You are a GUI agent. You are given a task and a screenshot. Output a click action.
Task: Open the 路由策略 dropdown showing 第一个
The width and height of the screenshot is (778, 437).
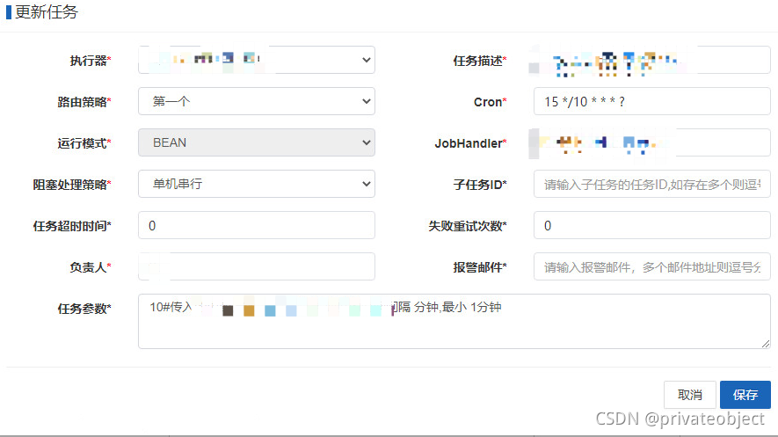[x=257, y=101]
